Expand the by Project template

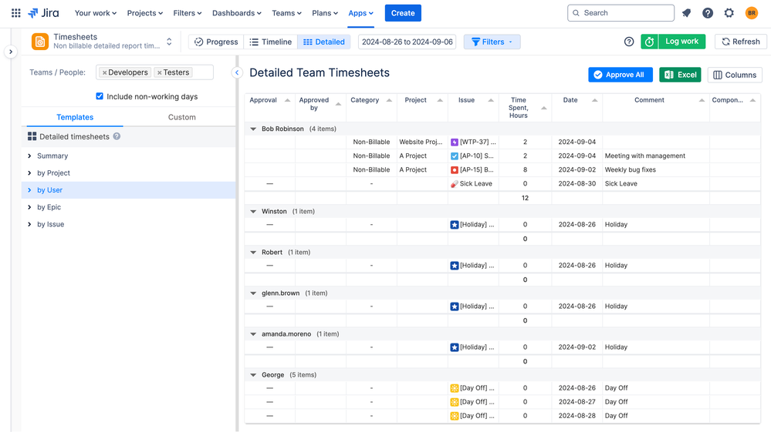(x=30, y=173)
